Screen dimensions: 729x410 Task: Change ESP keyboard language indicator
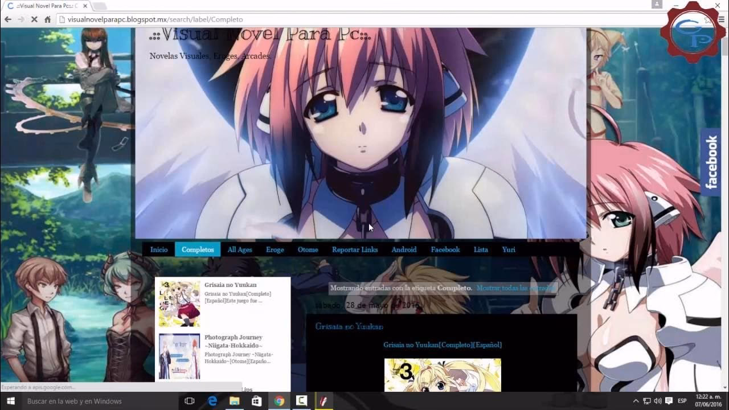[x=682, y=401]
